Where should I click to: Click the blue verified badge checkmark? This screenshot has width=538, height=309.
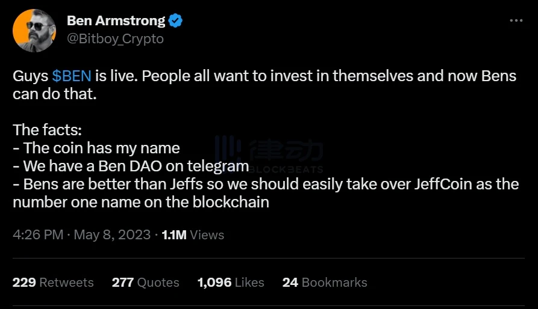(175, 21)
